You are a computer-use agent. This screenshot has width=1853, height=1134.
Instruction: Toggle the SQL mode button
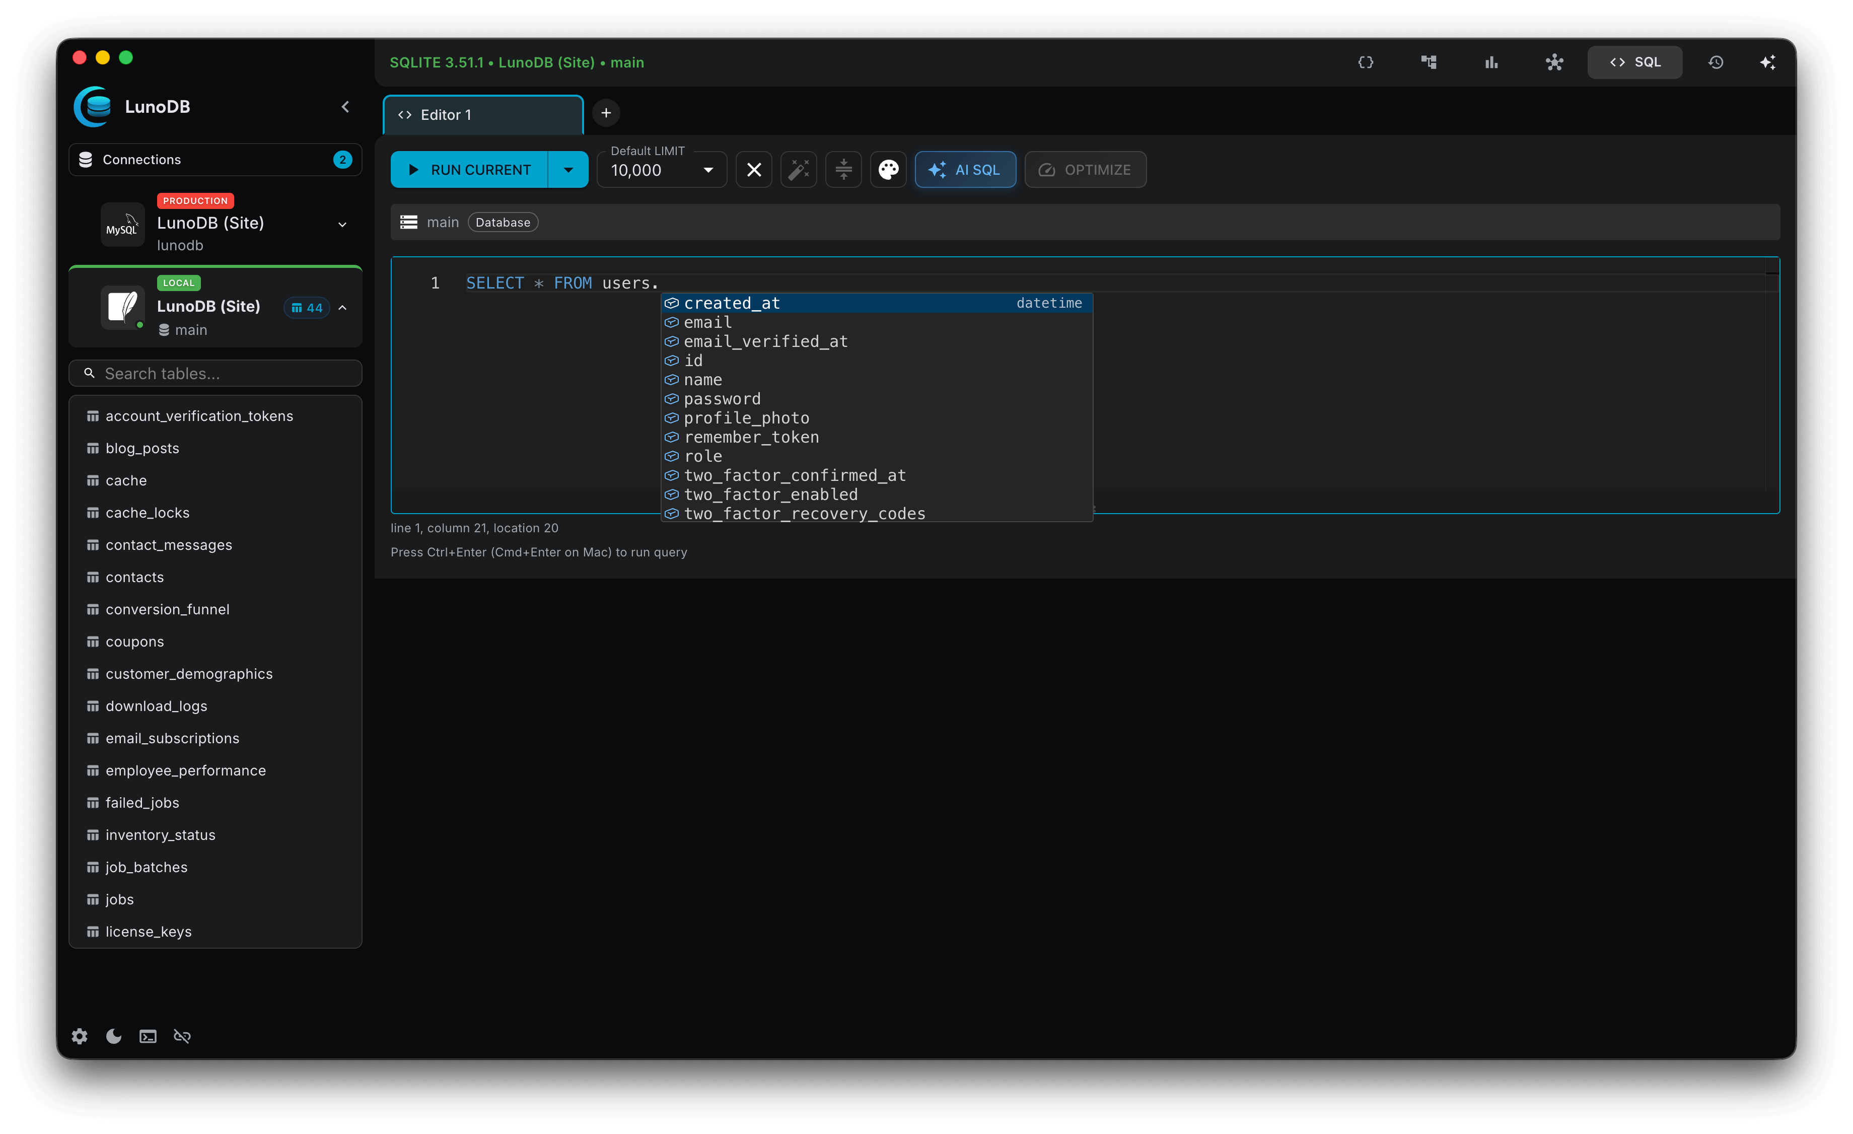click(1635, 62)
